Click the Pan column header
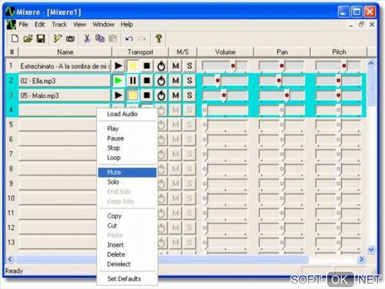This screenshot has height=289, width=385. coord(282,52)
